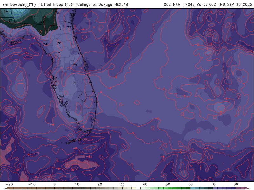The width and height of the screenshot is (254, 190).
Task: Click the "Lifted Index (°C)" title text
Action: click(x=57, y=4)
